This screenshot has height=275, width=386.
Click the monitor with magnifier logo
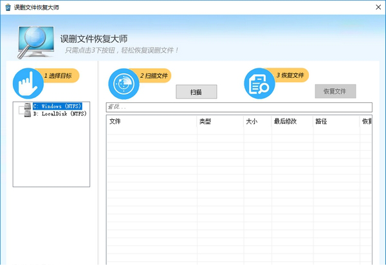coord(36,42)
